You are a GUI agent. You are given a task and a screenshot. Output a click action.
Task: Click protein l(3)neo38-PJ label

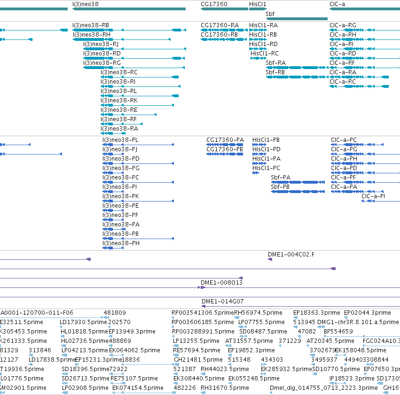(x=120, y=149)
